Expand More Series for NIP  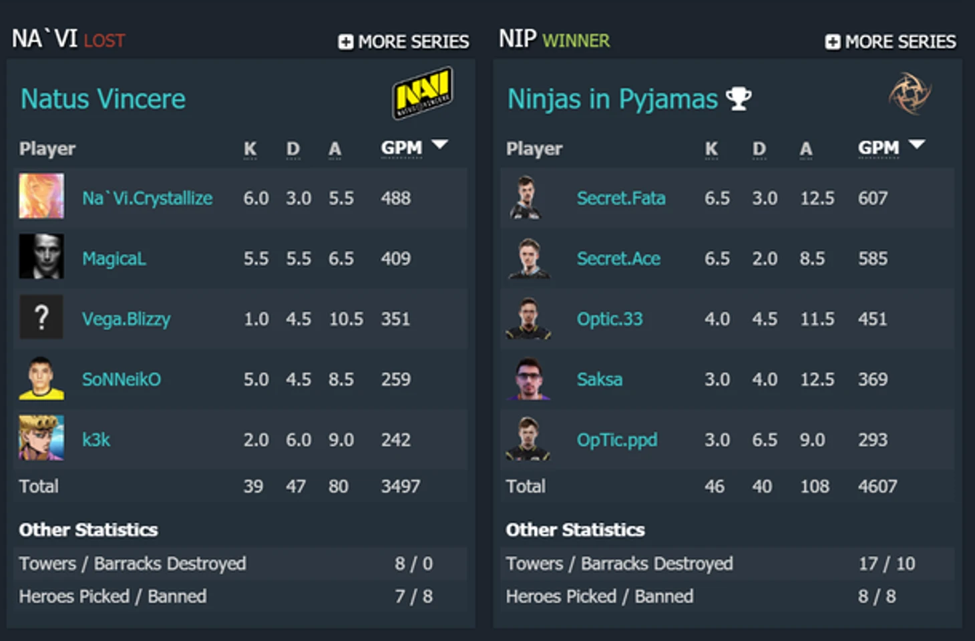point(891,42)
